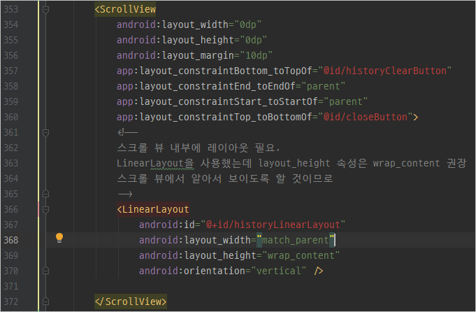Click the layout_constraintBottom_toTopOf attribute name
Viewport: 476px width, 312px height.
tap(215, 71)
